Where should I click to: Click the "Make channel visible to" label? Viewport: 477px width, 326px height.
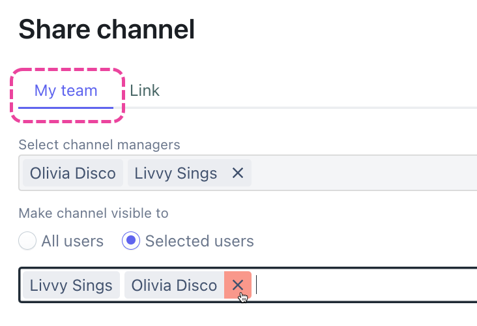click(93, 213)
